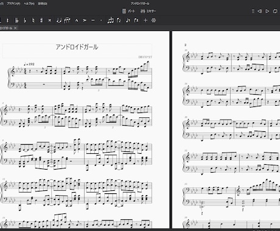Open the tuplet dropdown
The height and width of the screenshot is (231, 280).
[x=111, y=20]
